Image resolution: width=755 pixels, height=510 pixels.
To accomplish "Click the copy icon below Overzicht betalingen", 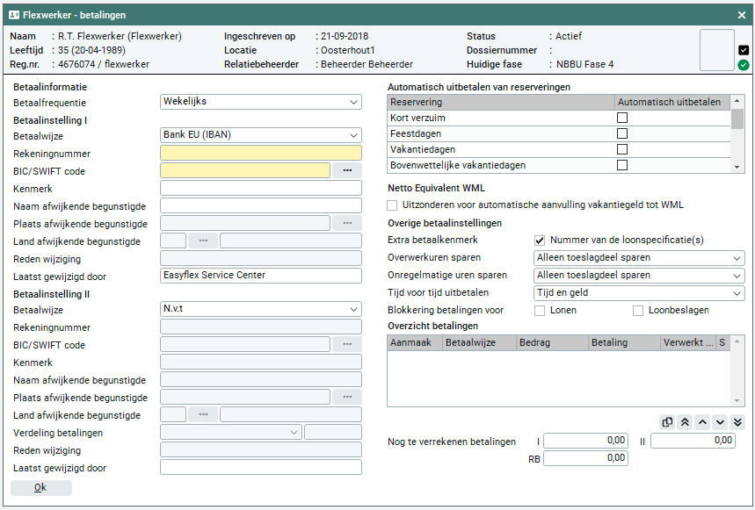I will point(668,422).
